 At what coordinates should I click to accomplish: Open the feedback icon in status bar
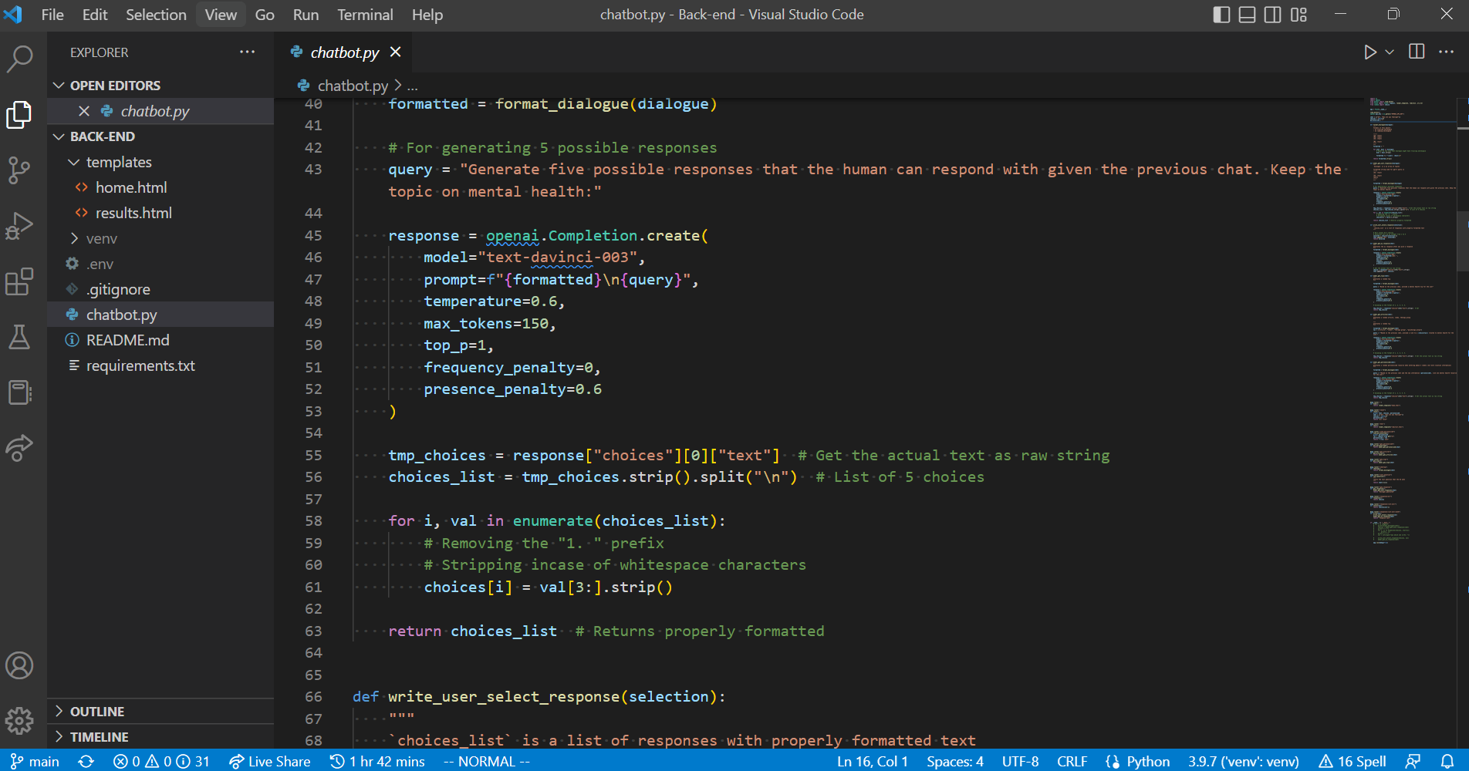1413,761
